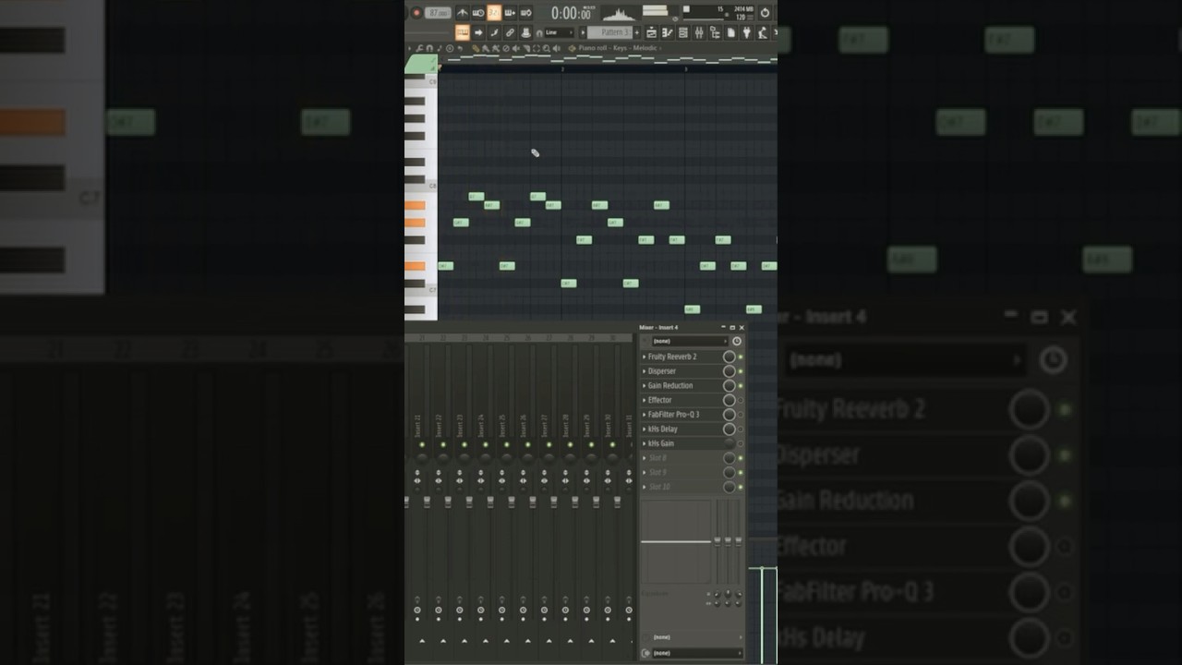The height and width of the screenshot is (665, 1182).
Task: Expand the Fruity Reeverb 2 slot arrow
Action: (x=645, y=357)
